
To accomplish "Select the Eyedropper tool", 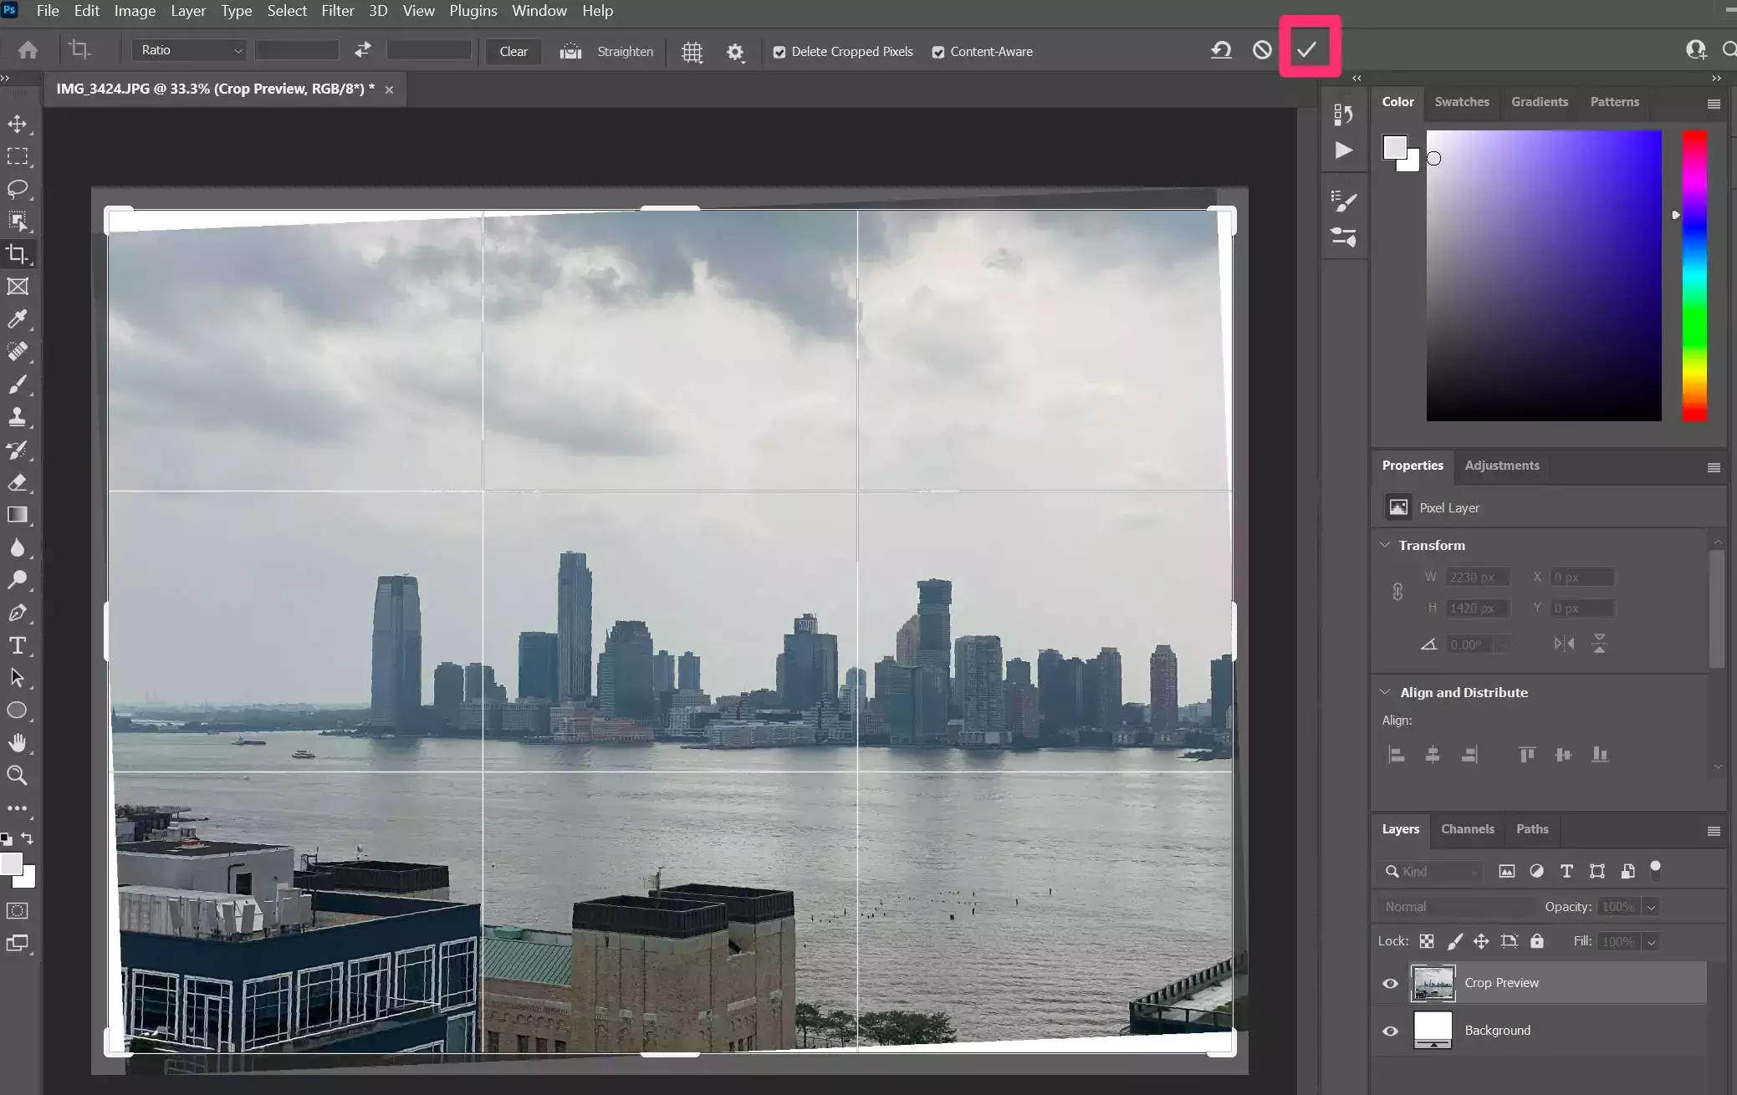I will [x=17, y=319].
